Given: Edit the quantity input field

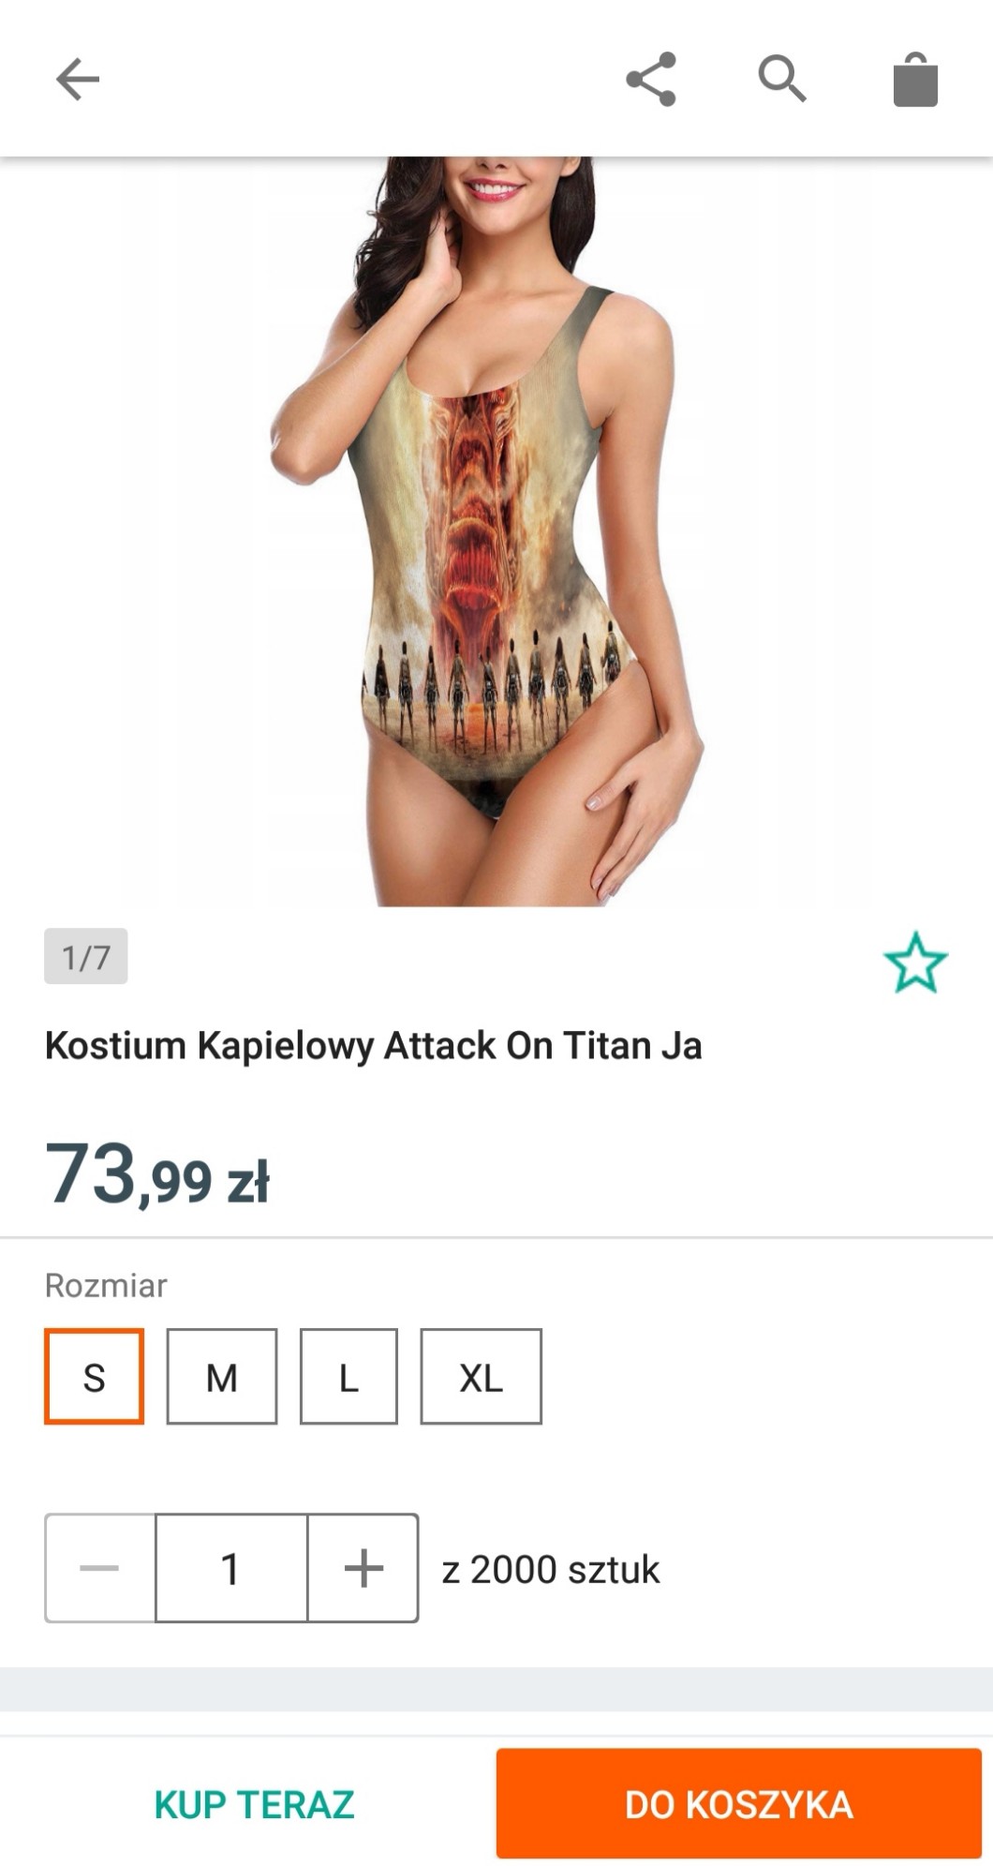Looking at the screenshot, I should (231, 1568).
